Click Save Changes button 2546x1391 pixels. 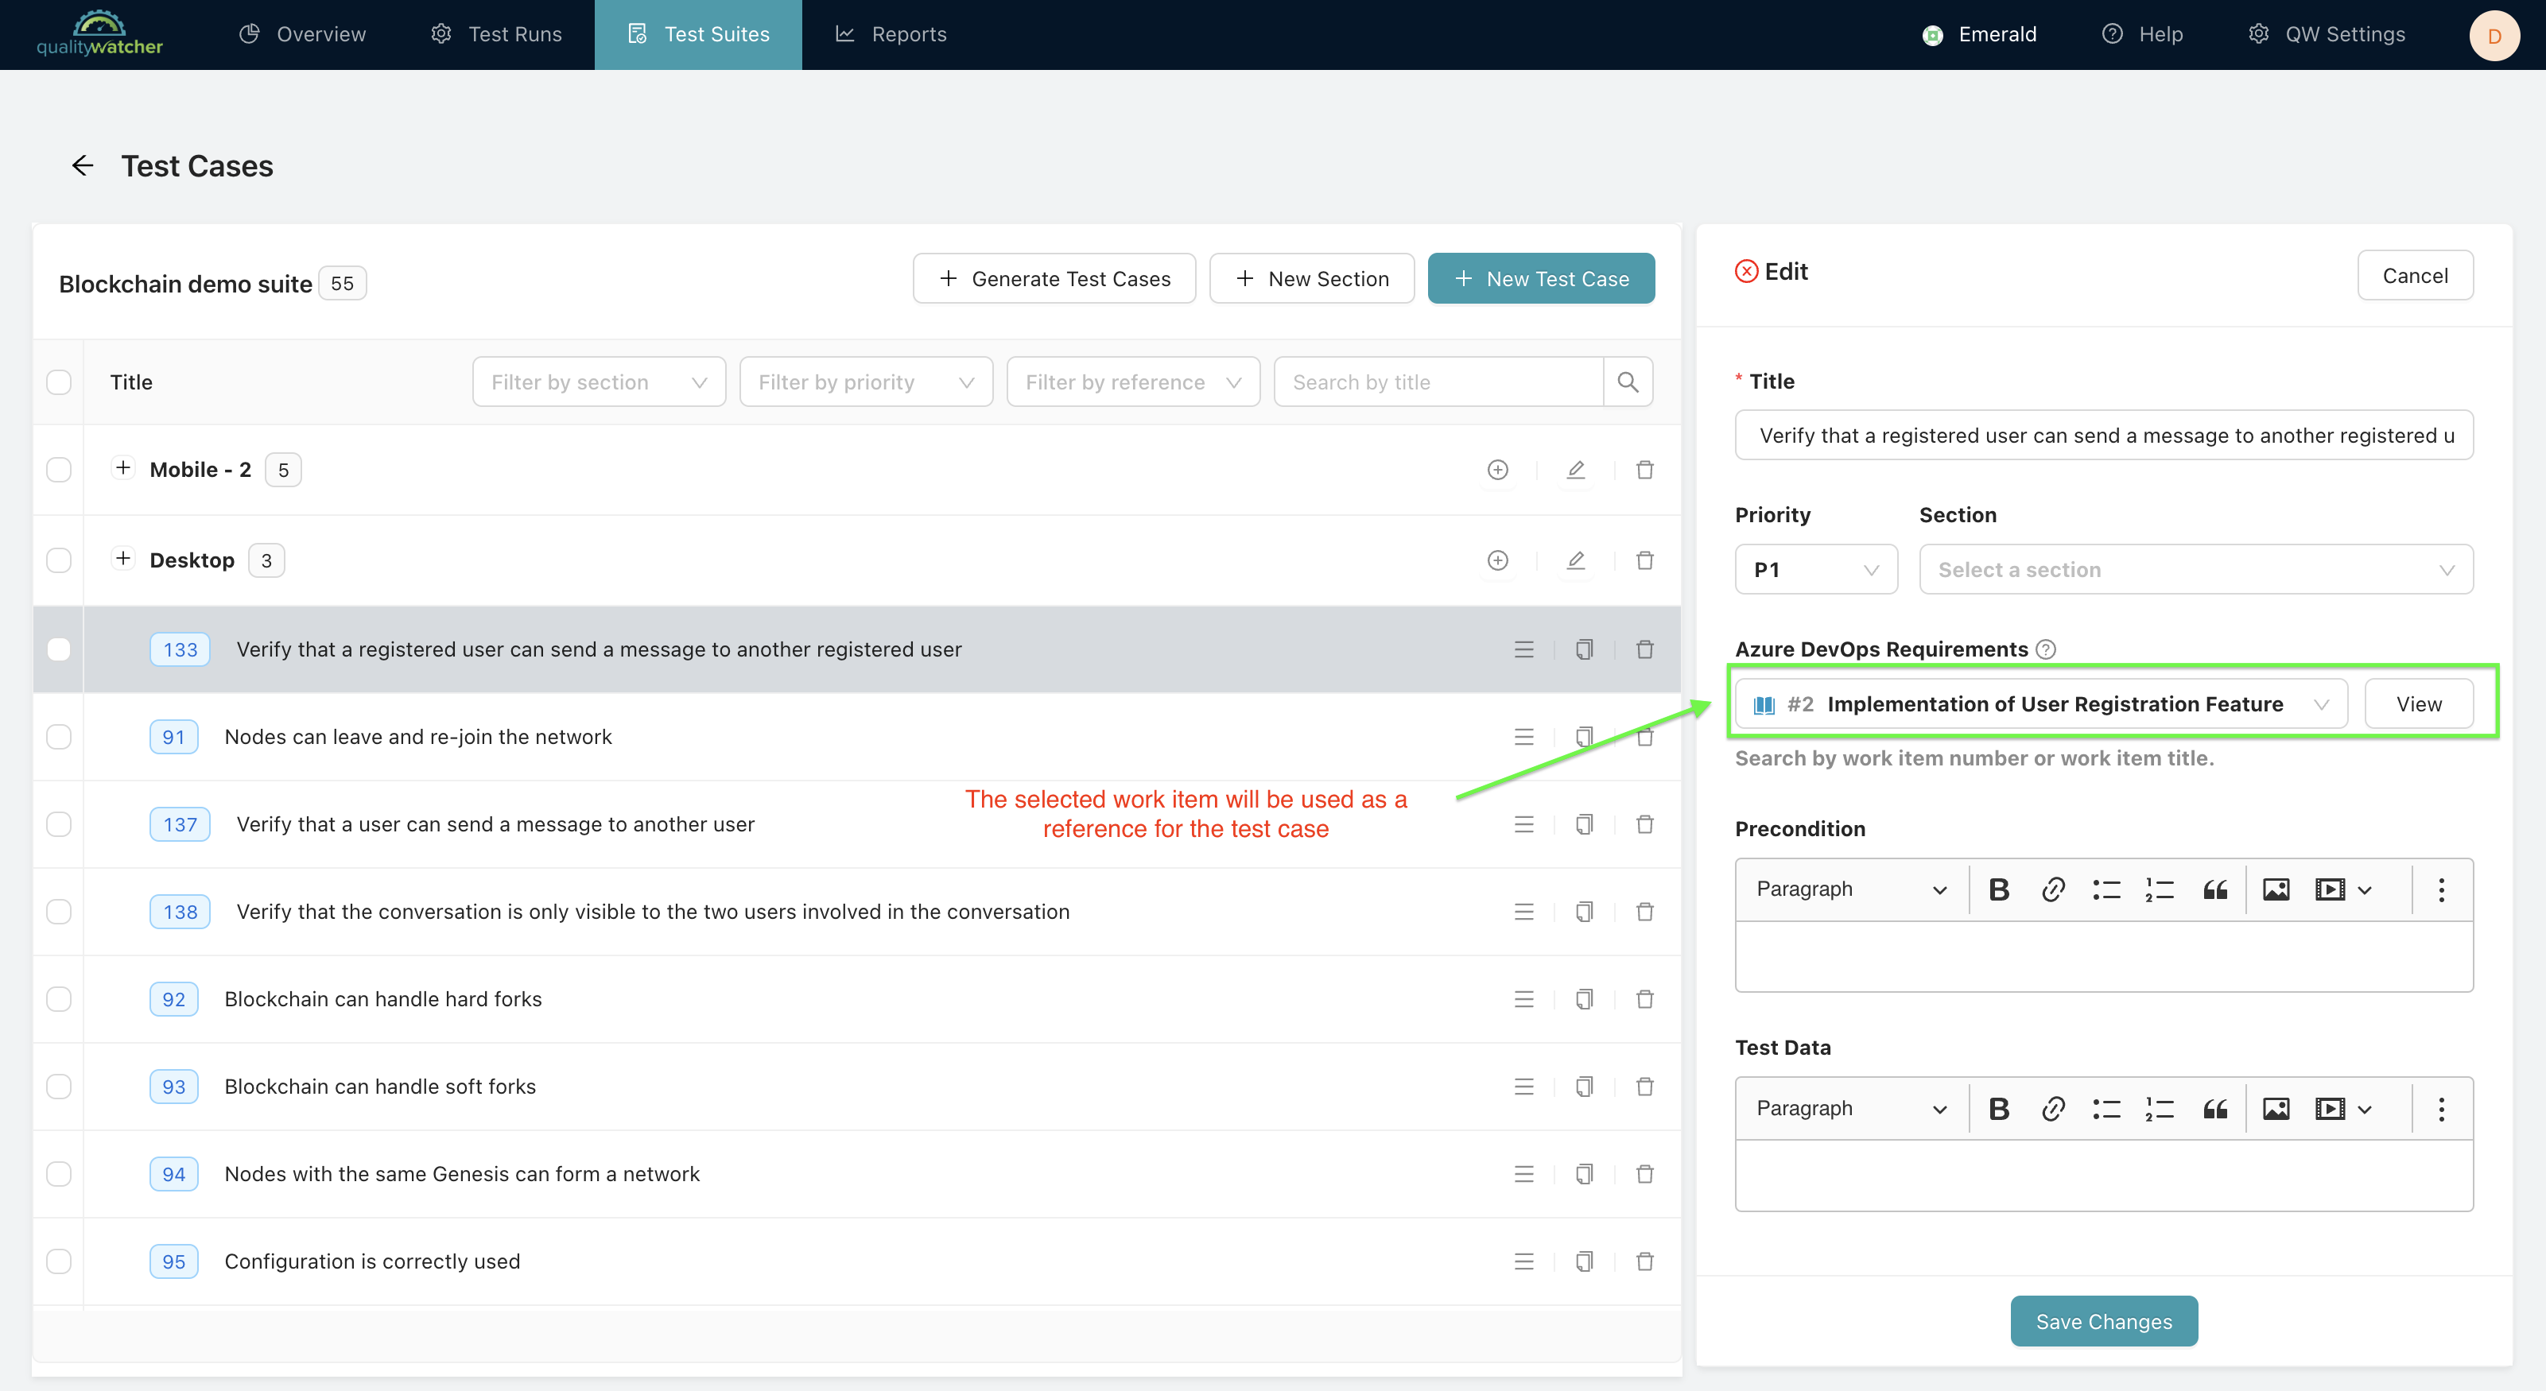(2103, 1321)
